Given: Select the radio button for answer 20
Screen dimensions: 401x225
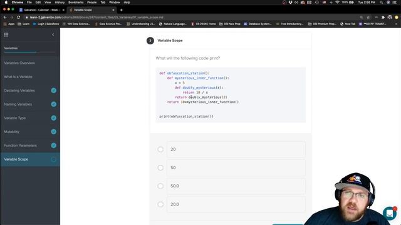Looking at the screenshot, I should coord(160,149).
